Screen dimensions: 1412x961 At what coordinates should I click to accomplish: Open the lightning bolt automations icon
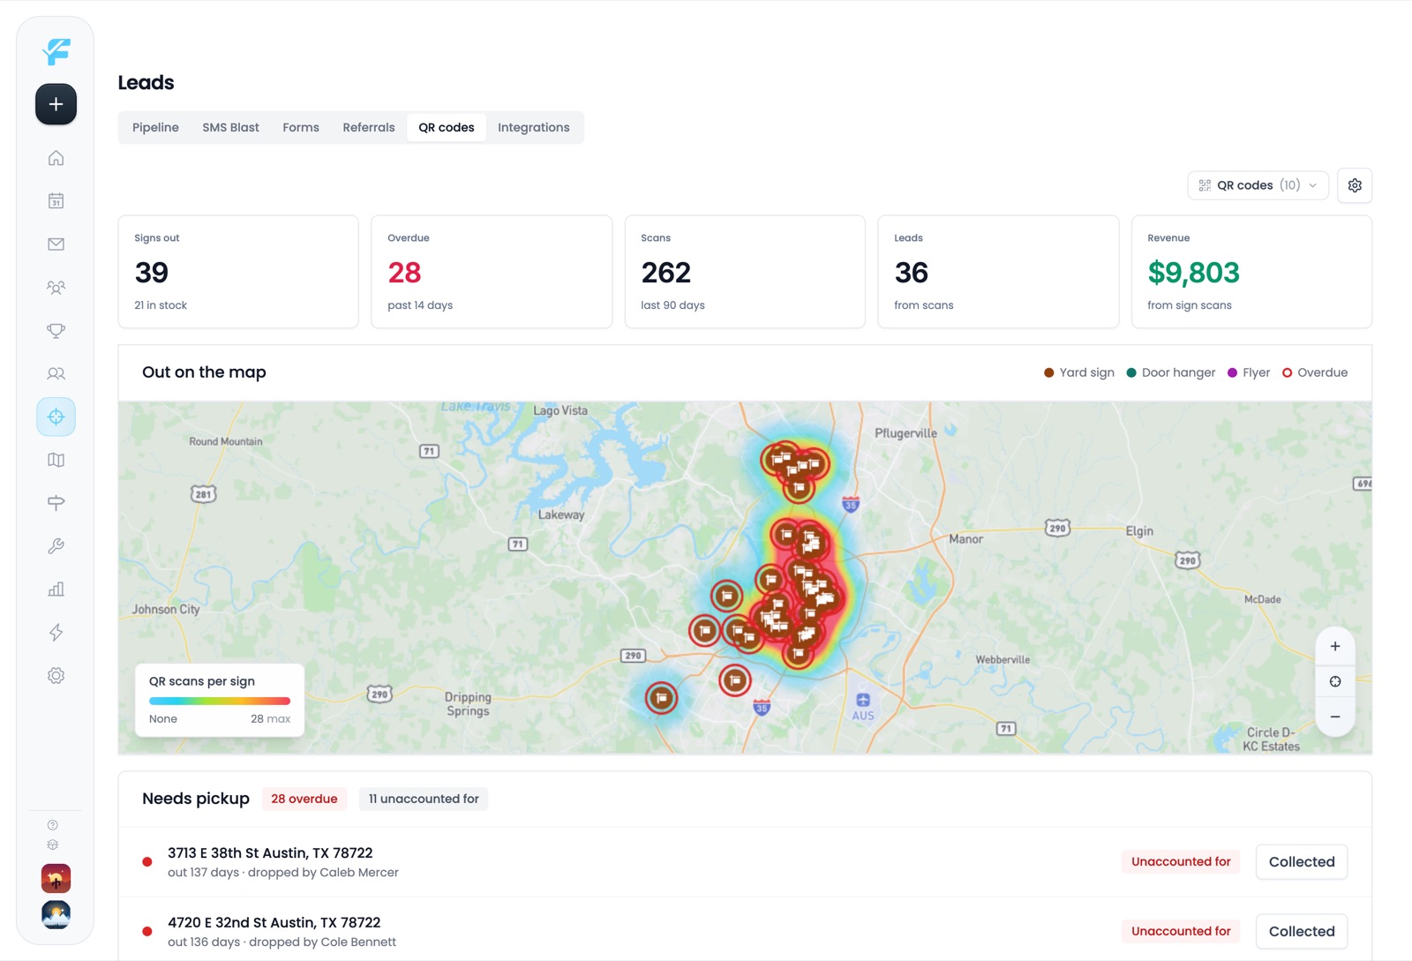point(56,633)
